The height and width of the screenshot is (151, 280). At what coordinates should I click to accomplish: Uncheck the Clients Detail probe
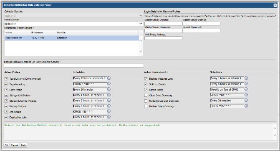pos(146,90)
